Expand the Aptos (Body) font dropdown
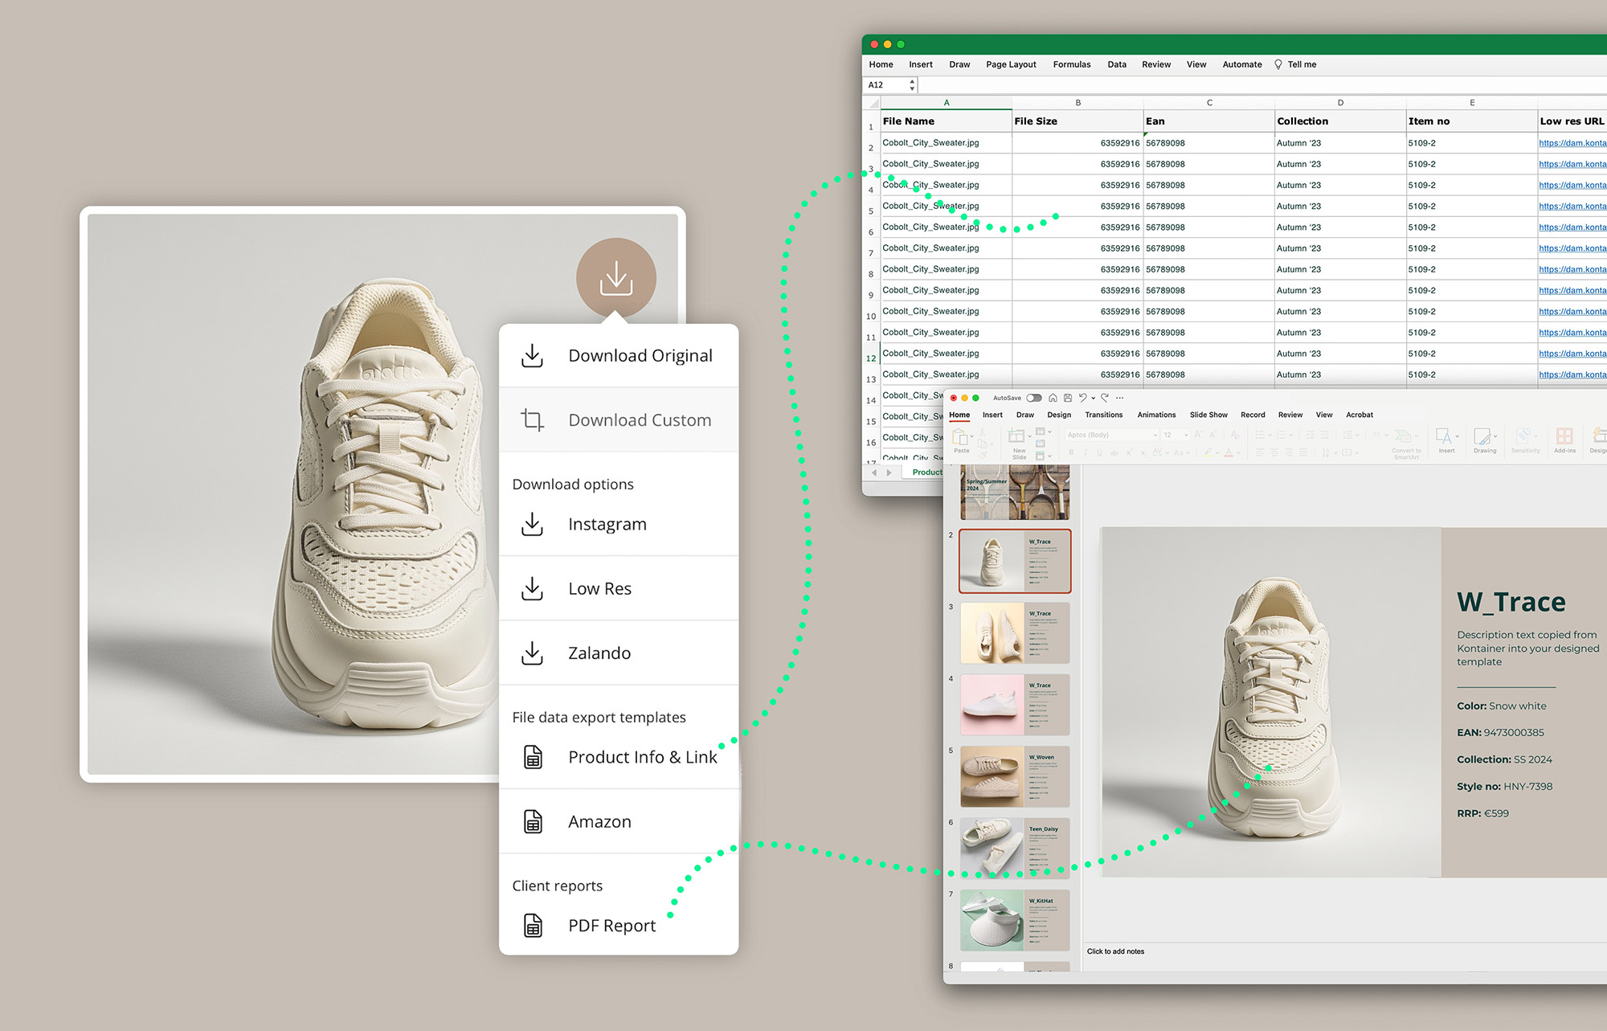This screenshot has width=1607, height=1031. coord(1155,435)
